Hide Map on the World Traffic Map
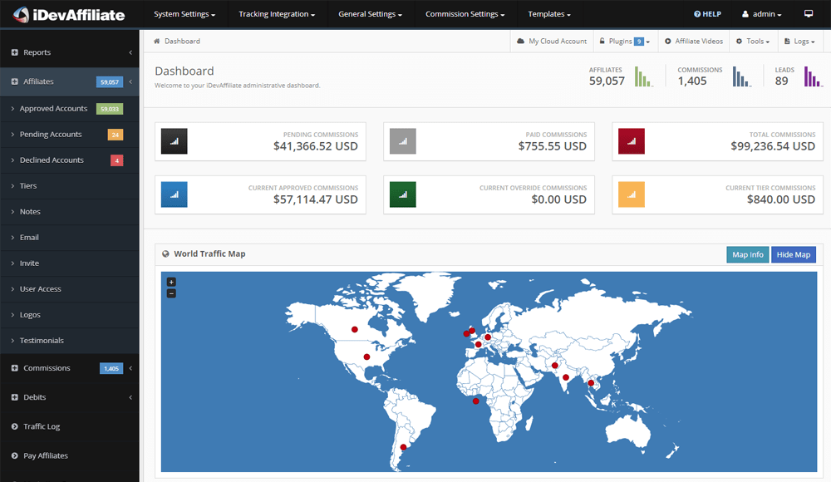Screen dimensions: 831x482 pos(793,254)
